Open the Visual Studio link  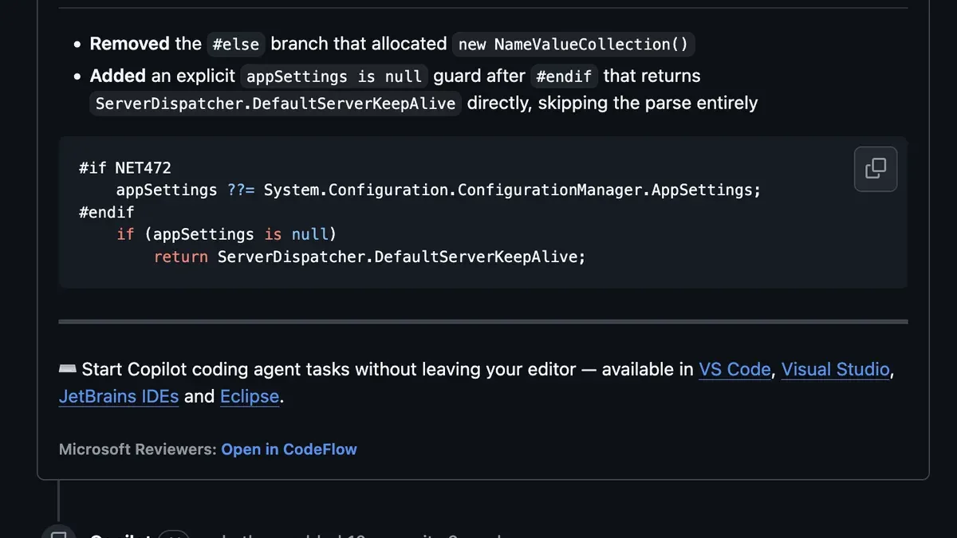(x=835, y=369)
